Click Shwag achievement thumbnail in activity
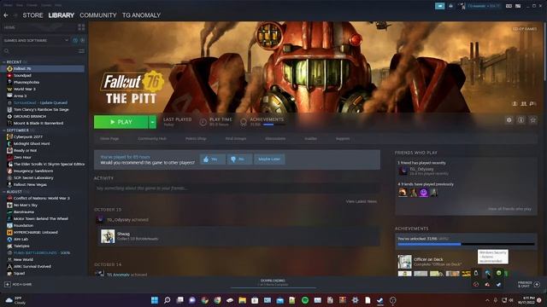Screen dimensions: 547x307 [x=108, y=236]
